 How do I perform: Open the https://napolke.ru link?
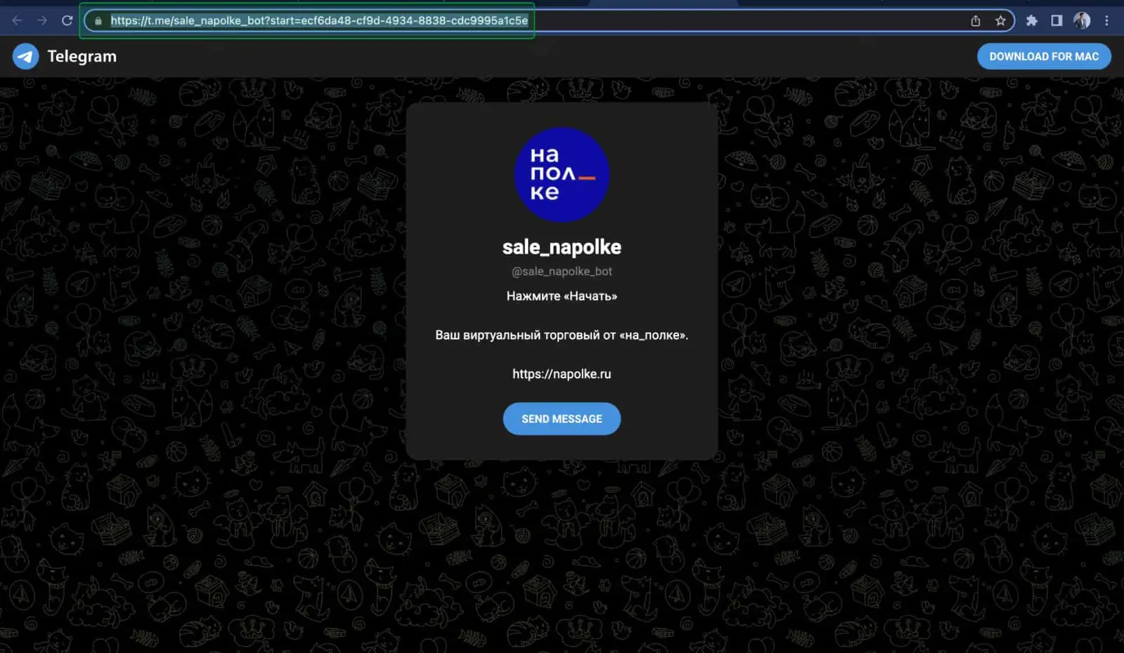coord(562,374)
